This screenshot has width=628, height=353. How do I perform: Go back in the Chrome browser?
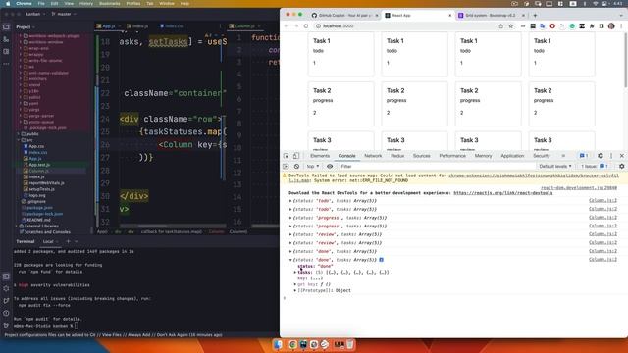[287, 26]
